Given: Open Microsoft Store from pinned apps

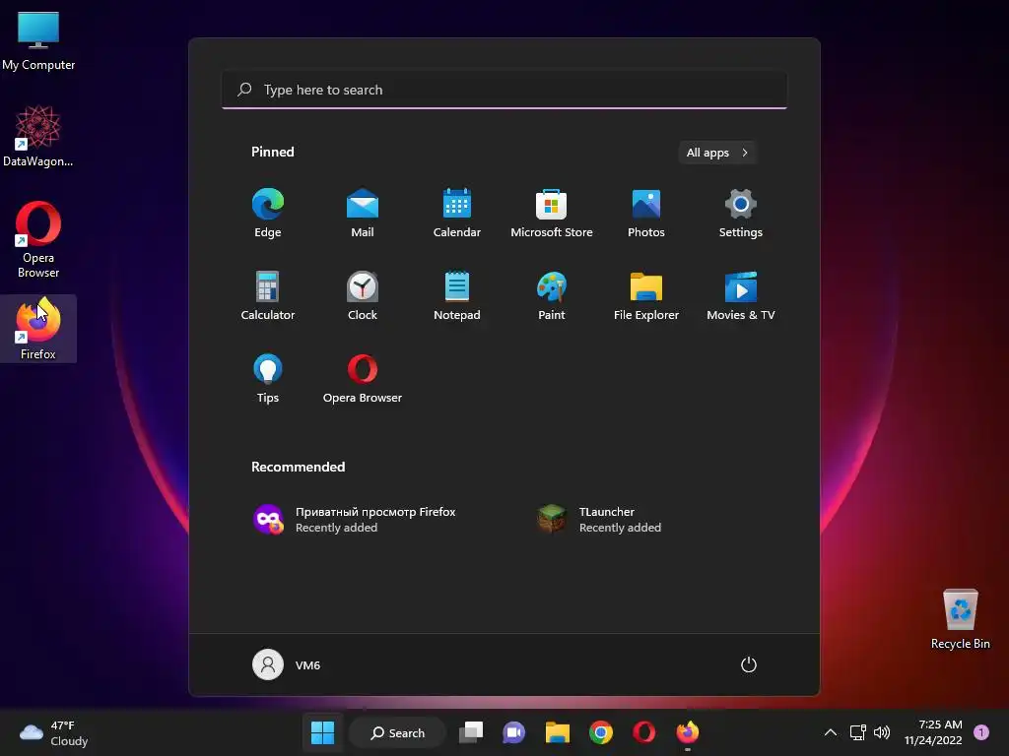Looking at the screenshot, I should 552,214.
